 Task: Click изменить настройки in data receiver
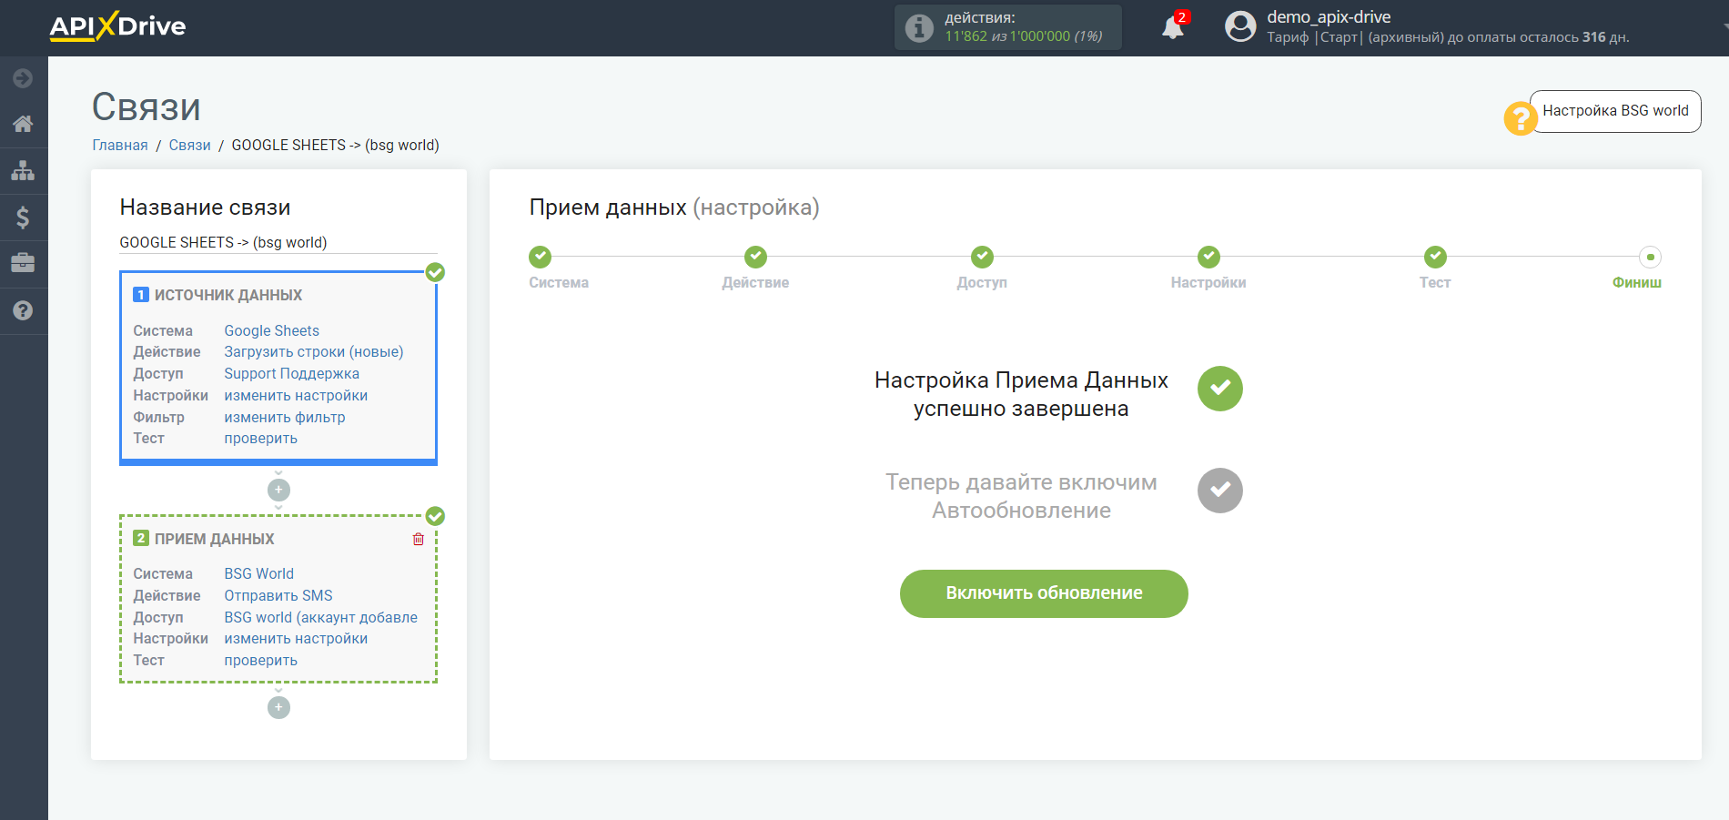pos(296,639)
